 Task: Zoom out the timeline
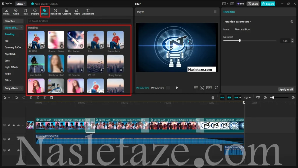265,97
